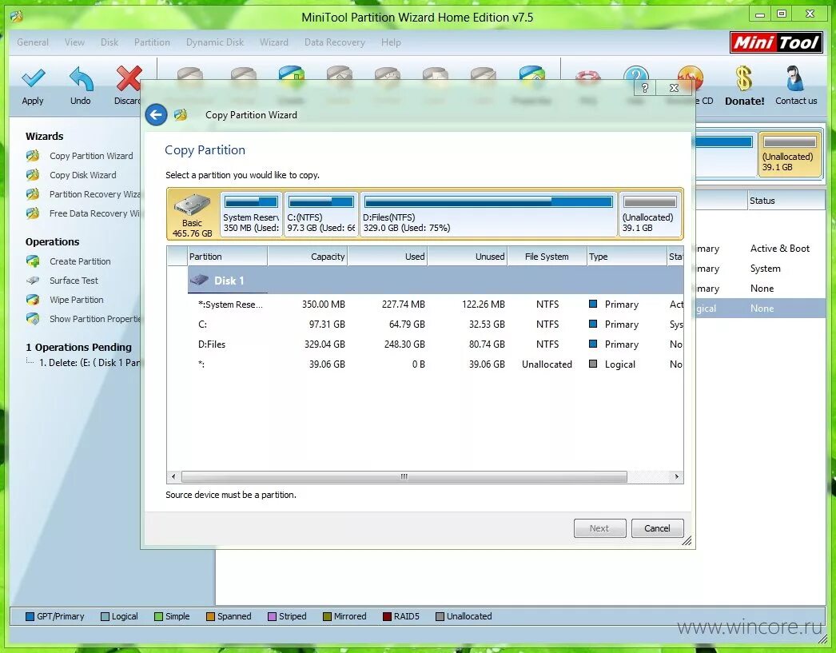Click the Spanned legend color swatch

click(x=211, y=616)
